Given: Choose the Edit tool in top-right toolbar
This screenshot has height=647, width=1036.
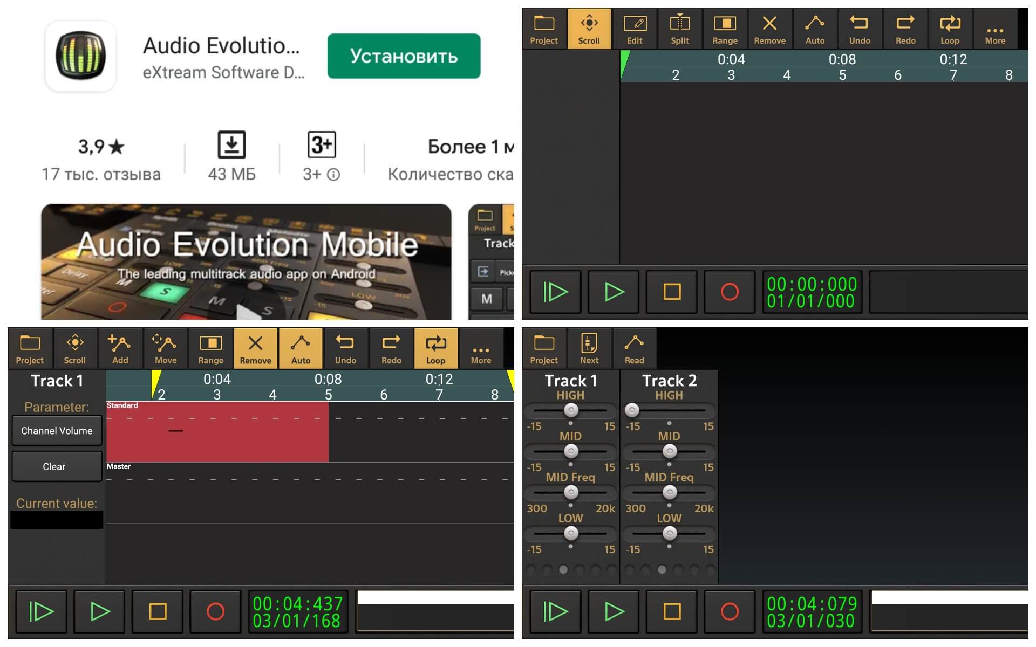Looking at the screenshot, I should point(635,29).
